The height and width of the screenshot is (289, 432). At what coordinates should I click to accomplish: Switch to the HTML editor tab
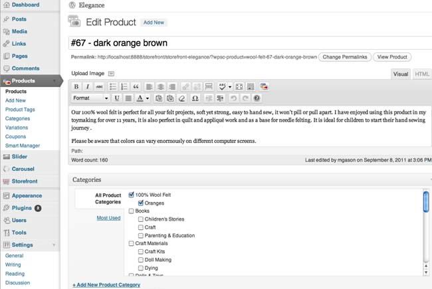[x=421, y=74]
